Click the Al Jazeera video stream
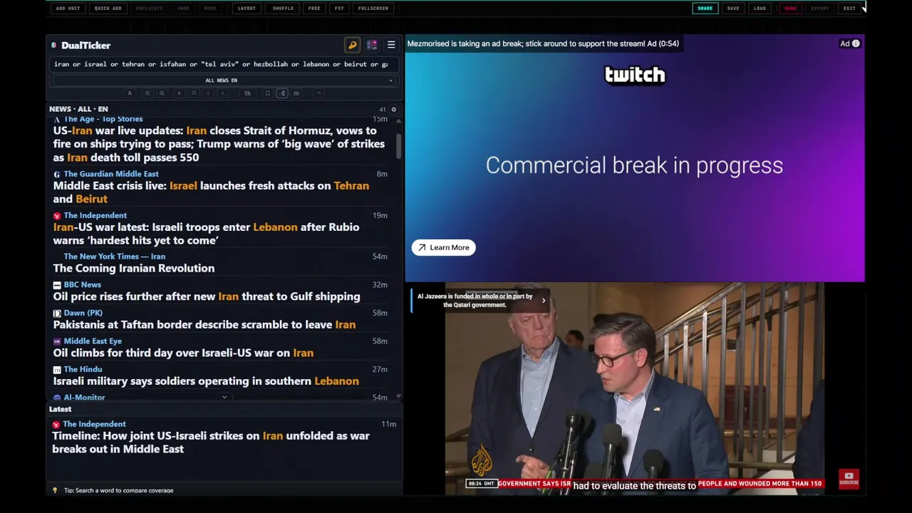Image resolution: width=912 pixels, height=513 pixels. [634, 388]
